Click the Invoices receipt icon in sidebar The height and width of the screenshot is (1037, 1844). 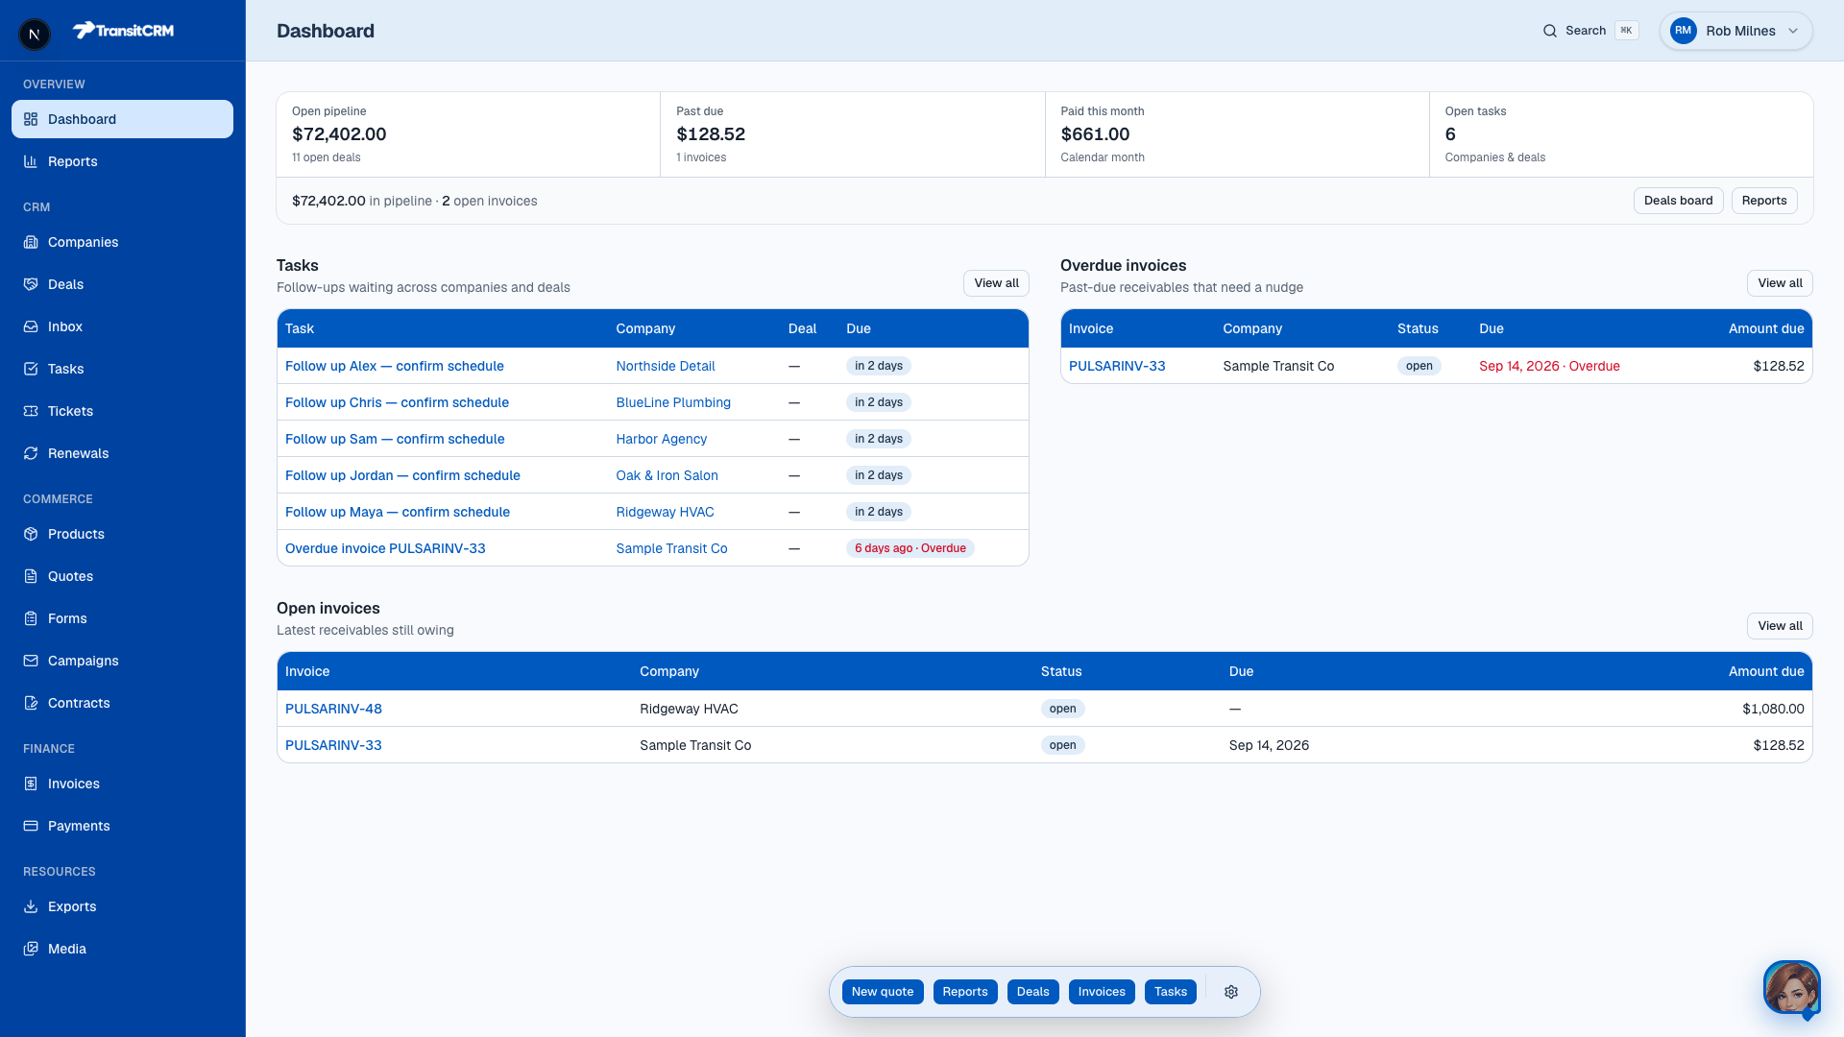coord(31,784)
